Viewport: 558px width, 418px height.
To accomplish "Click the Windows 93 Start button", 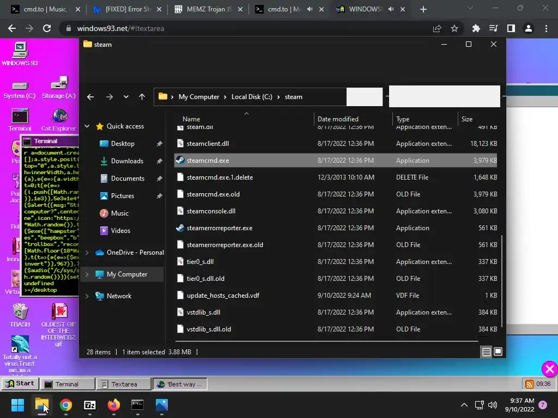I will pos(20,384).
